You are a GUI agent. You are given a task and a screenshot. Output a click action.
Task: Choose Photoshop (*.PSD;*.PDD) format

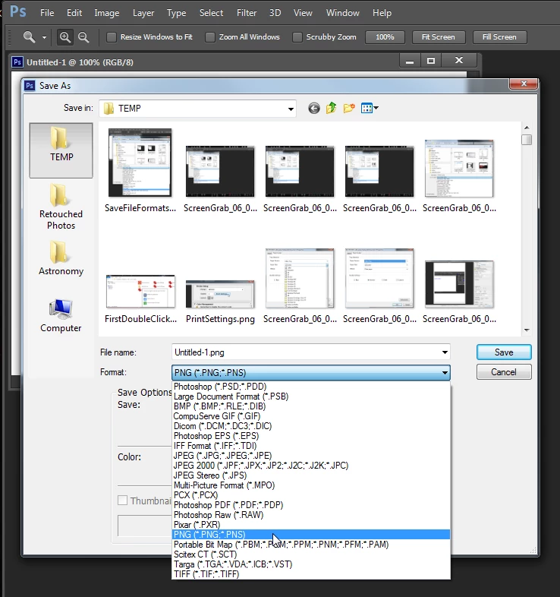click(311, 387)
